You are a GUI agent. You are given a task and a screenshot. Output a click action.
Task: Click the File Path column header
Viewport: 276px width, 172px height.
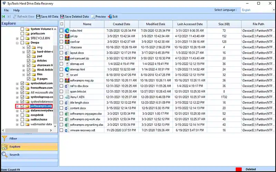click(258, 24)
